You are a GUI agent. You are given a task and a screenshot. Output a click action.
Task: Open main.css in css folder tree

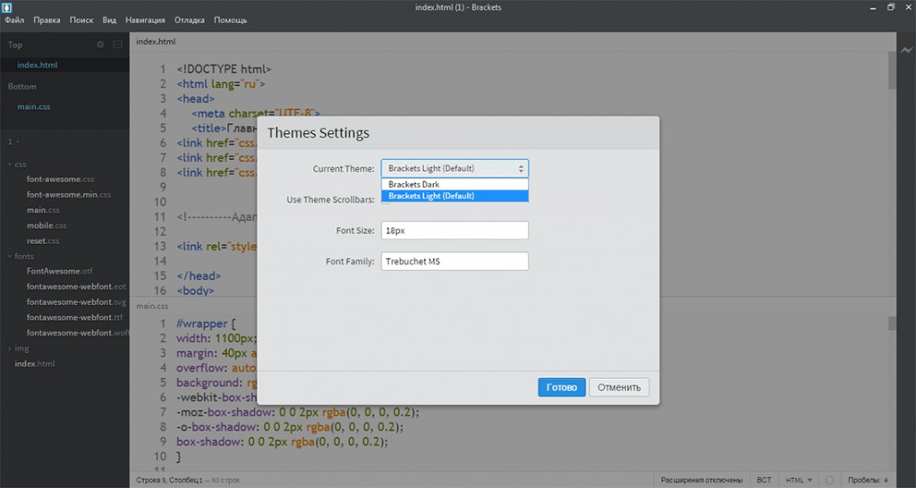(x=43, y=209)
